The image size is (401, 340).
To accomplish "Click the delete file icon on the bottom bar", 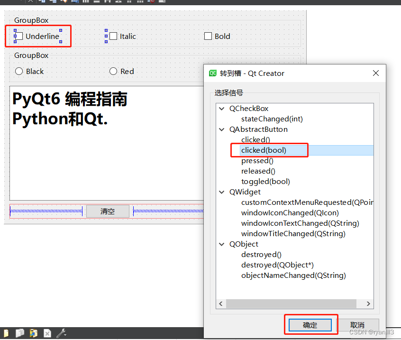I will pyautogui.click(x=47, y=333).
